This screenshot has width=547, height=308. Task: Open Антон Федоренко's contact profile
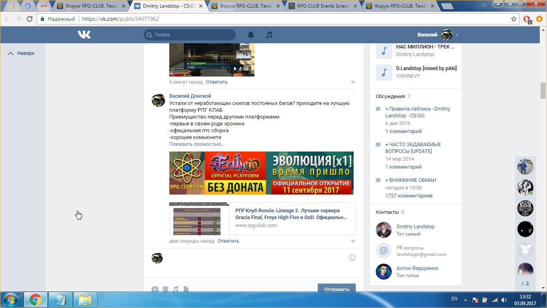[x=417, y=268]
